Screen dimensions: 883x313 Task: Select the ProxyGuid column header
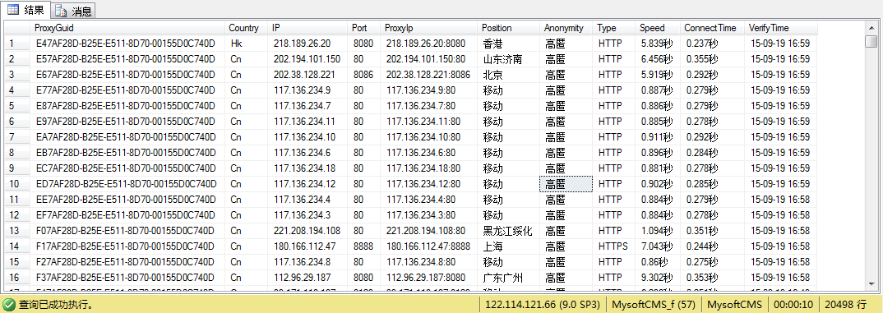(127, 28)
